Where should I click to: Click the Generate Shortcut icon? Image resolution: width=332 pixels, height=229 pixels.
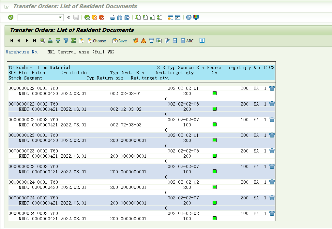click(x=178, y=17)
